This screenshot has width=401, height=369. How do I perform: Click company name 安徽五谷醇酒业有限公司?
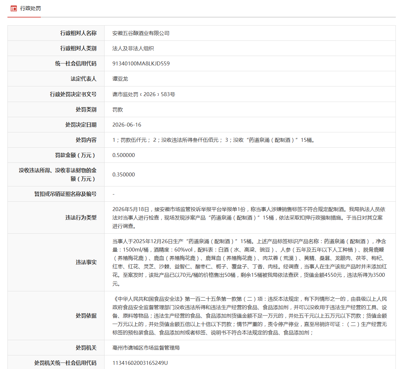click(x=141, y=33)
